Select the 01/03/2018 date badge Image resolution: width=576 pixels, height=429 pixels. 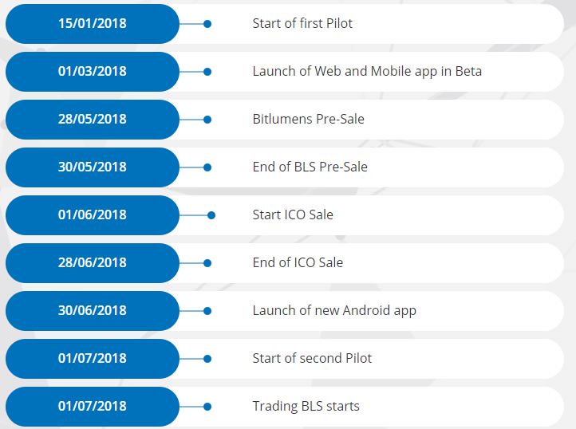coord(93,72)
